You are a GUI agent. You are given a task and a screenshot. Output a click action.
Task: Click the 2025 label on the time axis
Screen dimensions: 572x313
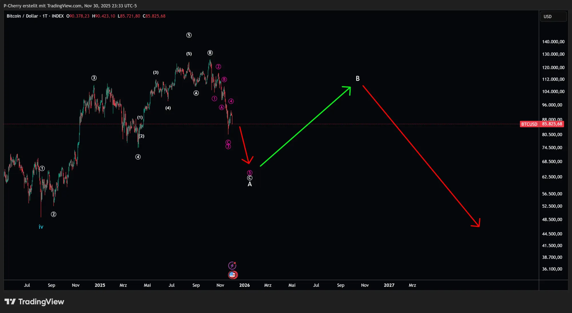tap(100, 285)
